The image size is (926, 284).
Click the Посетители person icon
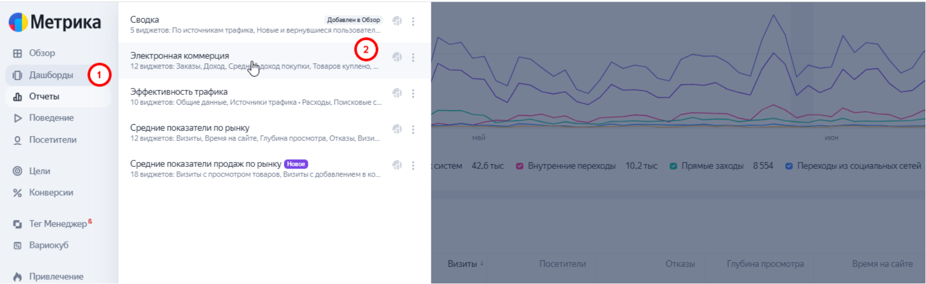pyautogui.click(x=17, y=140)
